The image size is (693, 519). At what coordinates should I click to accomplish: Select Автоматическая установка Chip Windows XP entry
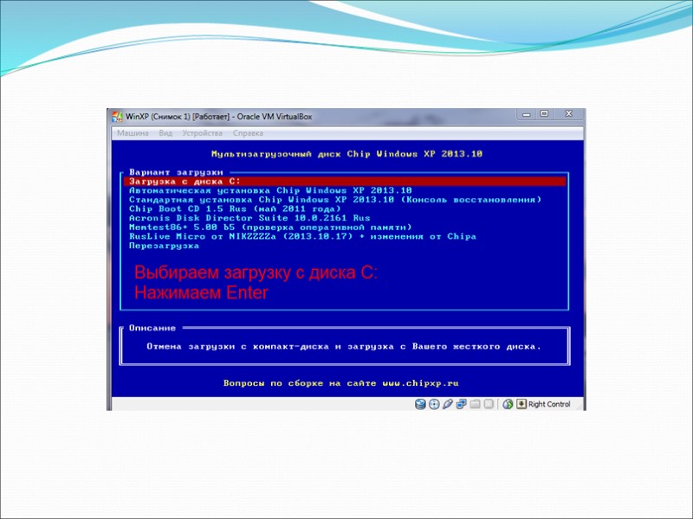coord(270,190)
